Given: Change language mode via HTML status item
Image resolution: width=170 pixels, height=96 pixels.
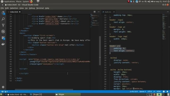Looking at the screenshot, I should coord(159,91).
